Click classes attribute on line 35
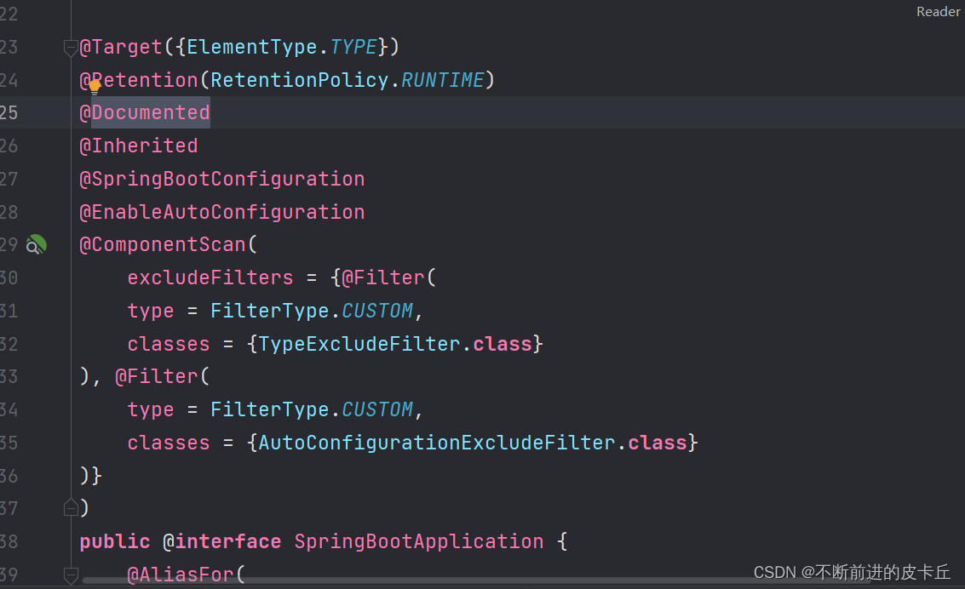 [x=169, y=443]
